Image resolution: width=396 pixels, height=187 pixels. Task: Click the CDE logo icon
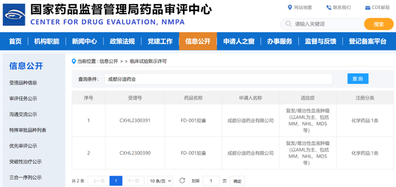pos(14,14)
